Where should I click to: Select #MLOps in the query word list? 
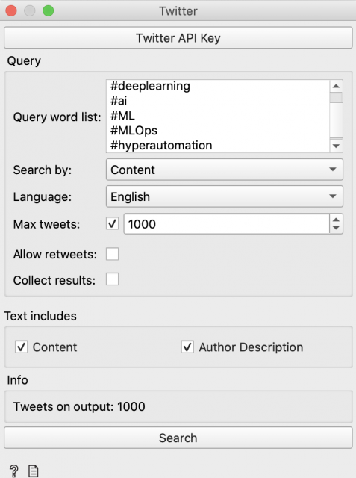pos(134,131)
